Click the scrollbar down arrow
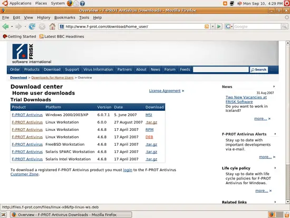 (288, 202)
